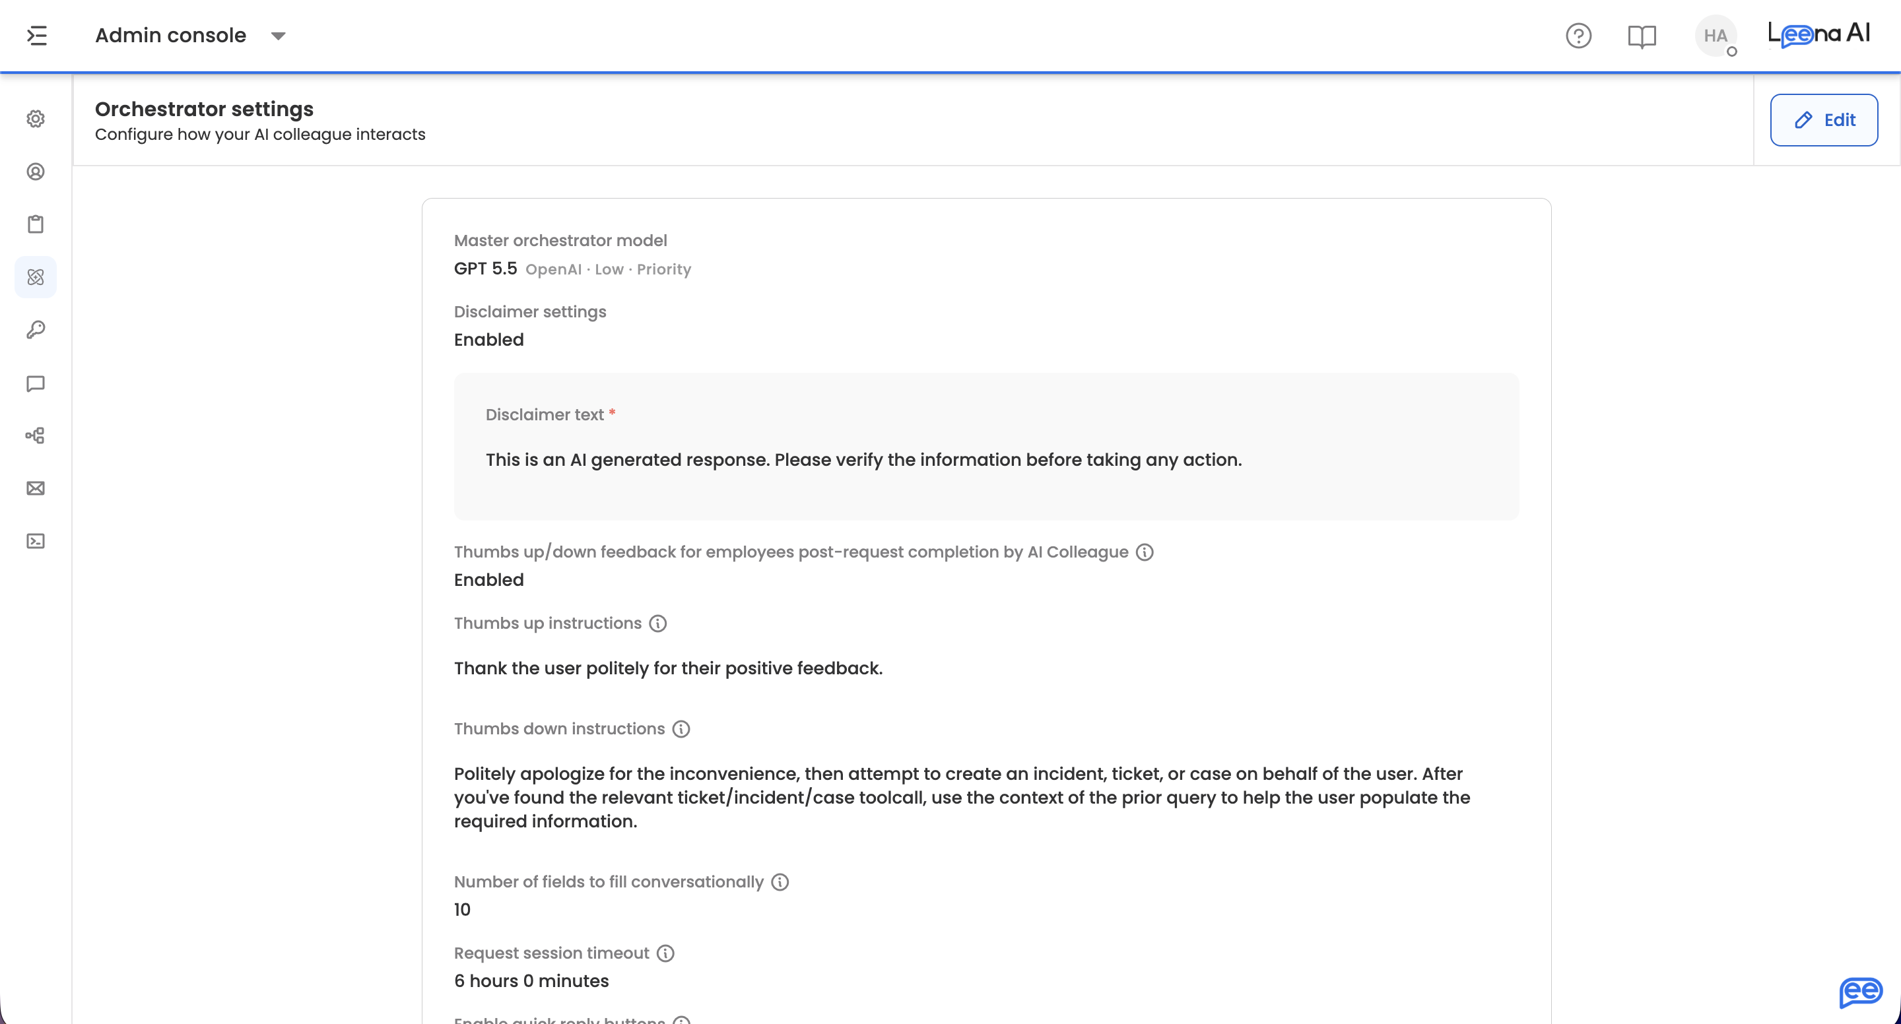Click the Edit button

[1824, 119]
